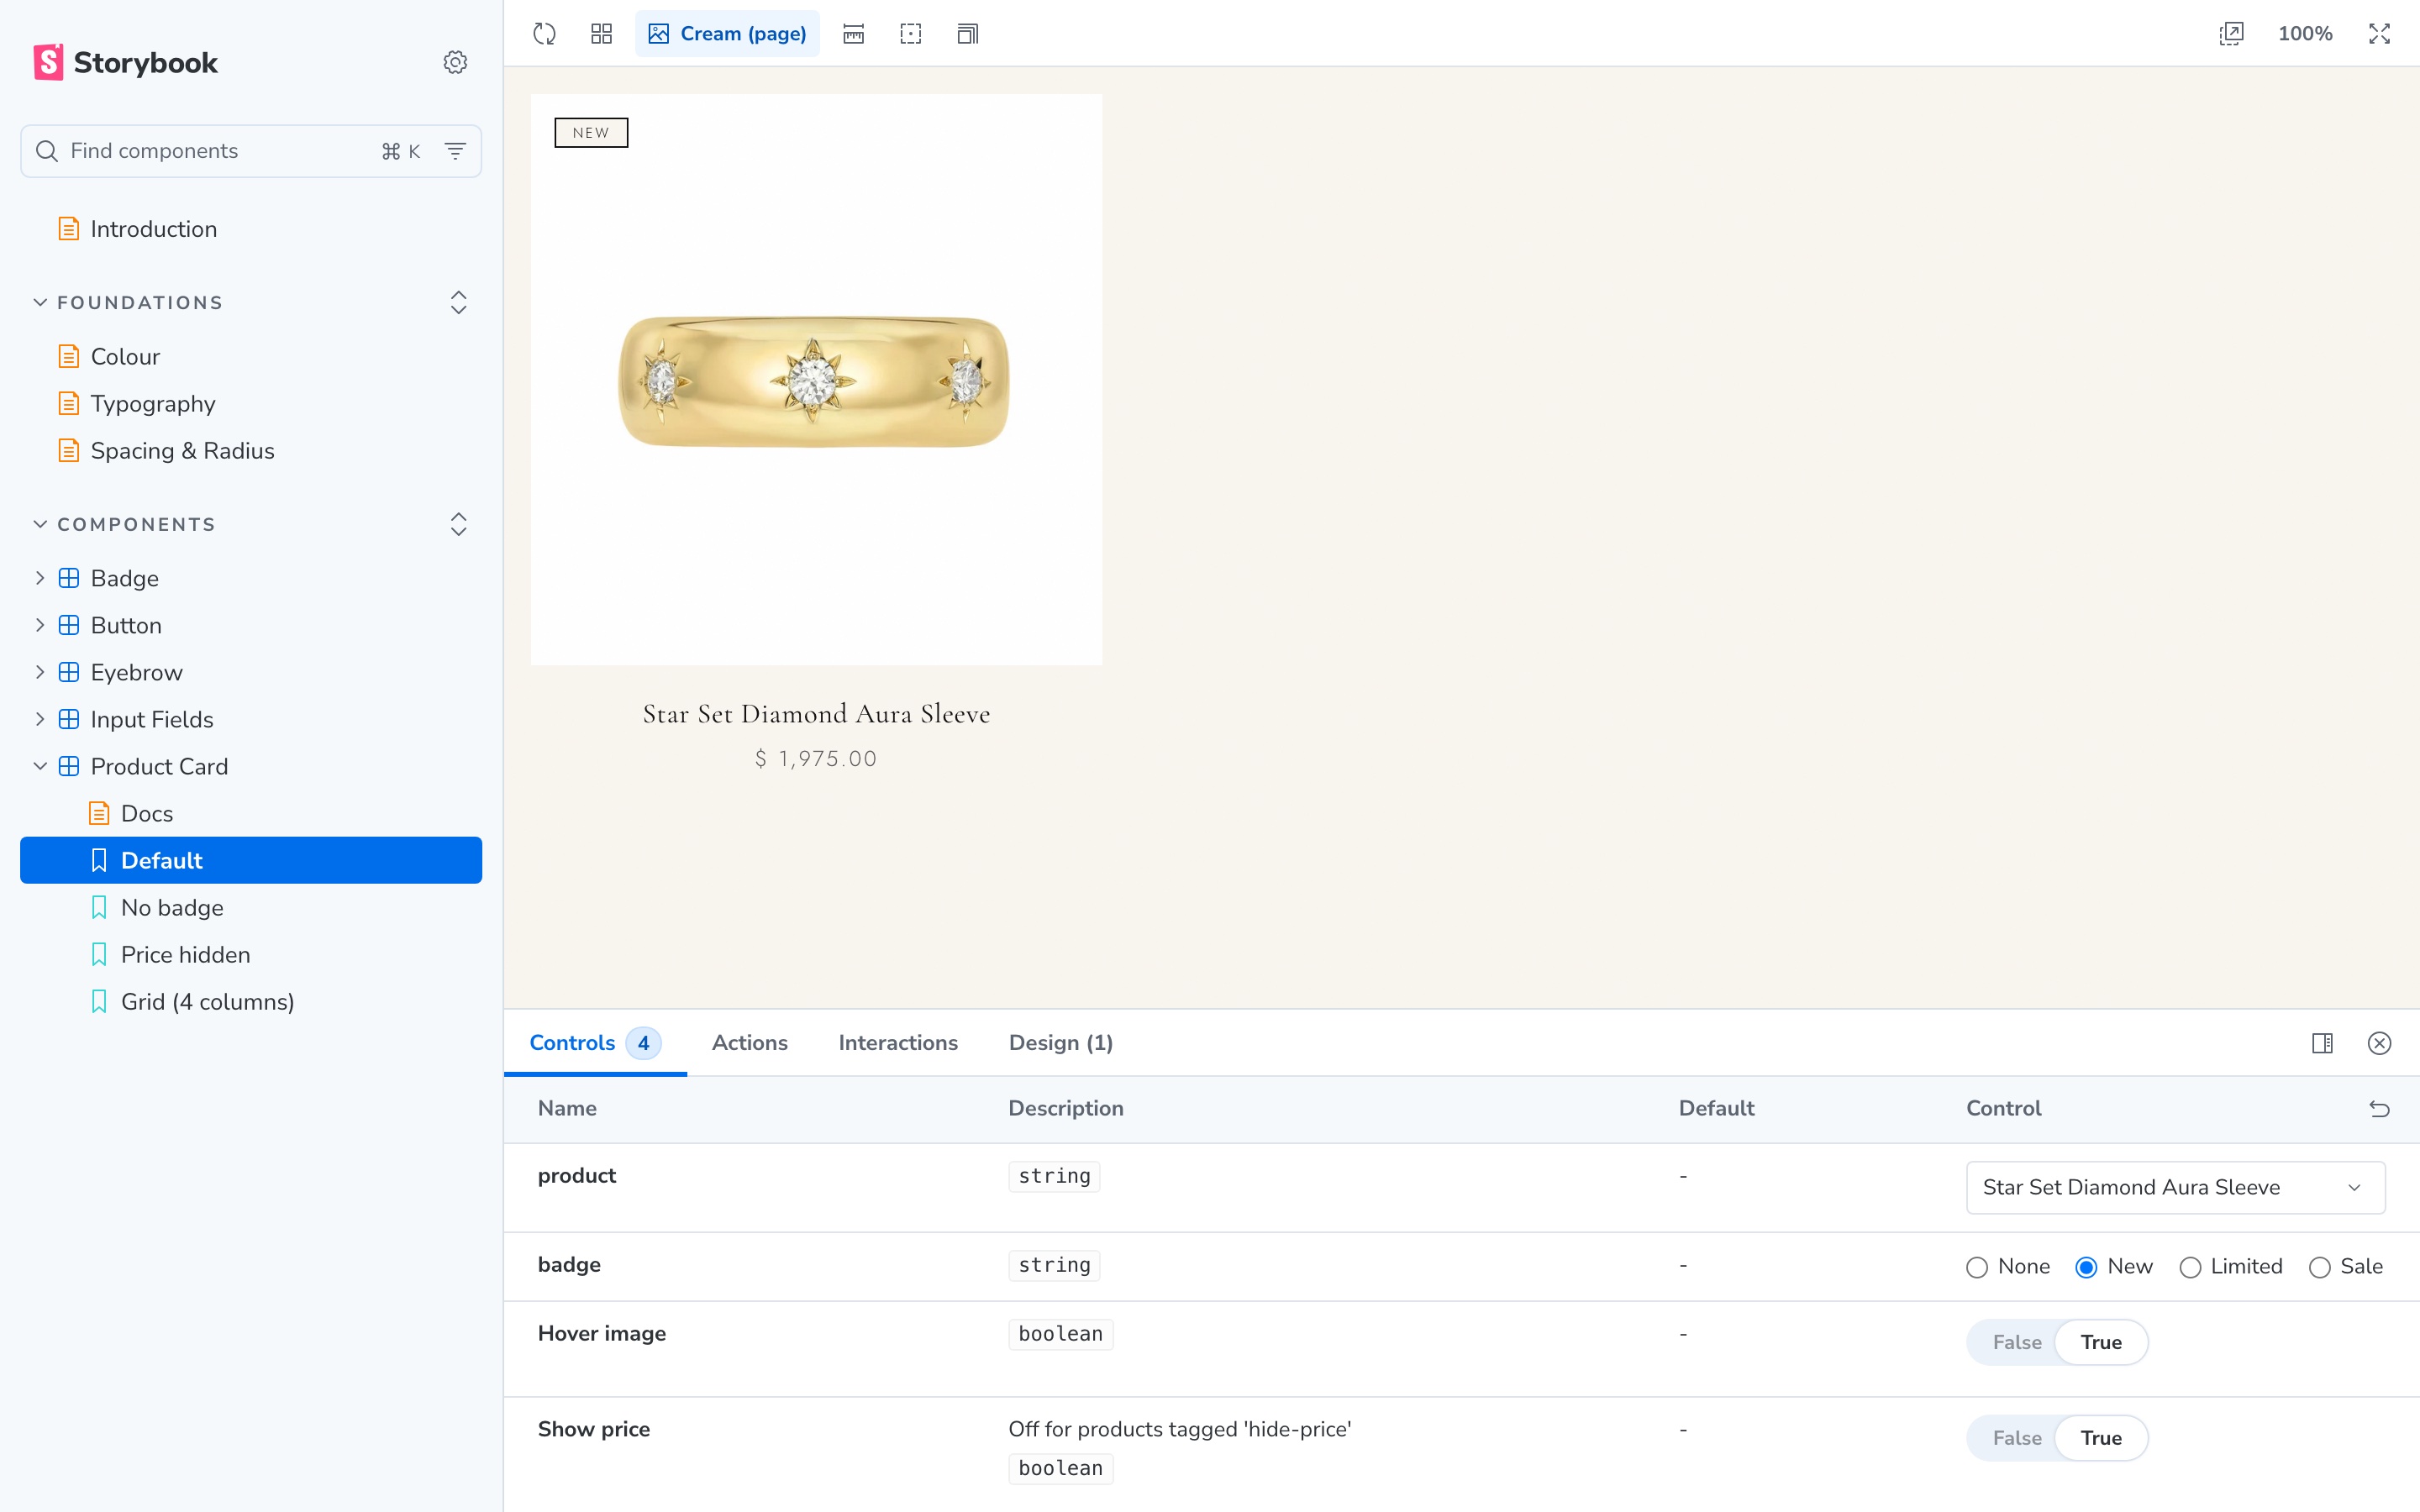
Task: Open the Typography foundations page
Action: click(x=153, y=404)
